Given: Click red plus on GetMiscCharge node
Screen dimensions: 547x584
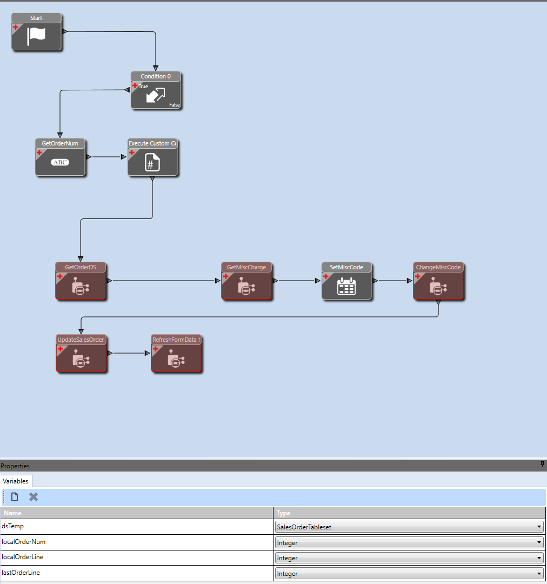Looking at the screenshot, I should click(225, 276).
